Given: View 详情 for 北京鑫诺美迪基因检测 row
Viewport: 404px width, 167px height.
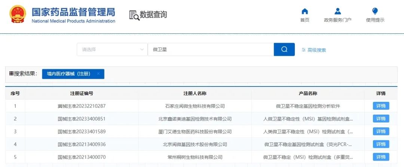Looking at the screenshot, I should tap(381, 119).
